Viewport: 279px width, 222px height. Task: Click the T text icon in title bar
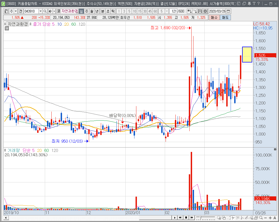click(254, 4)
